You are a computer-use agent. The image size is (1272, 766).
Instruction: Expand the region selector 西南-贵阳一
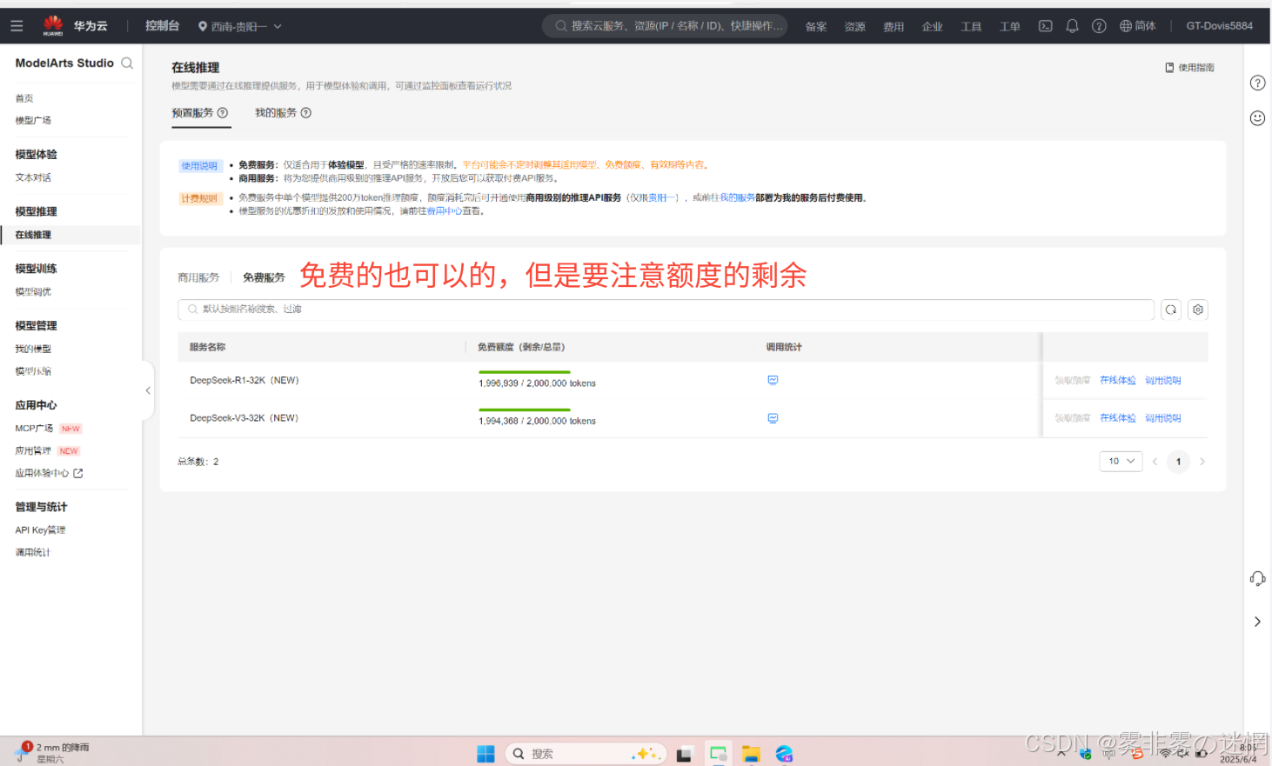pyautogui.click(x=240, y=26)
